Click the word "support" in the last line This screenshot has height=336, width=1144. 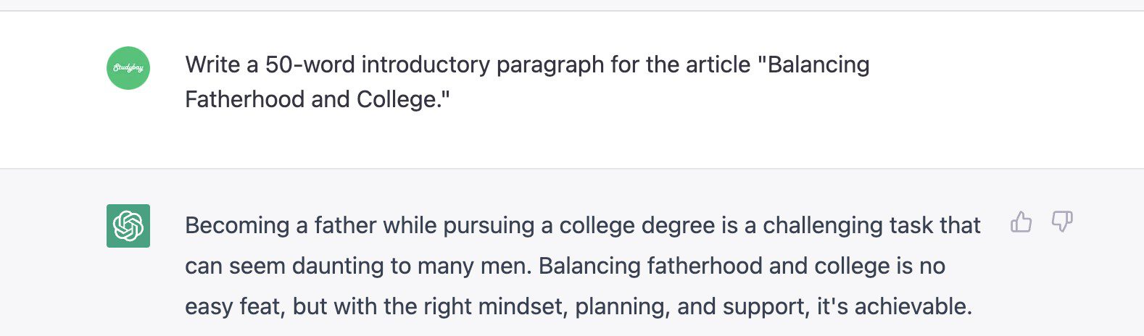tap(768, 306)
